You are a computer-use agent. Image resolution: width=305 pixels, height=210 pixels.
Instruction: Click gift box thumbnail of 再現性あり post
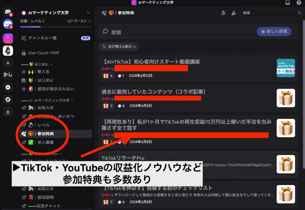pos(286,128)
